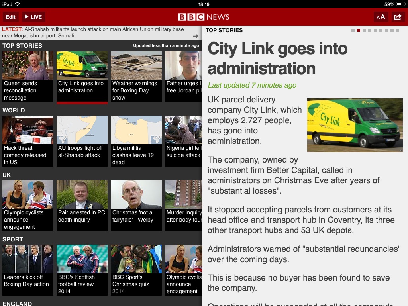Open BBC's Scottish football review 2014

(x=82, y=270)
